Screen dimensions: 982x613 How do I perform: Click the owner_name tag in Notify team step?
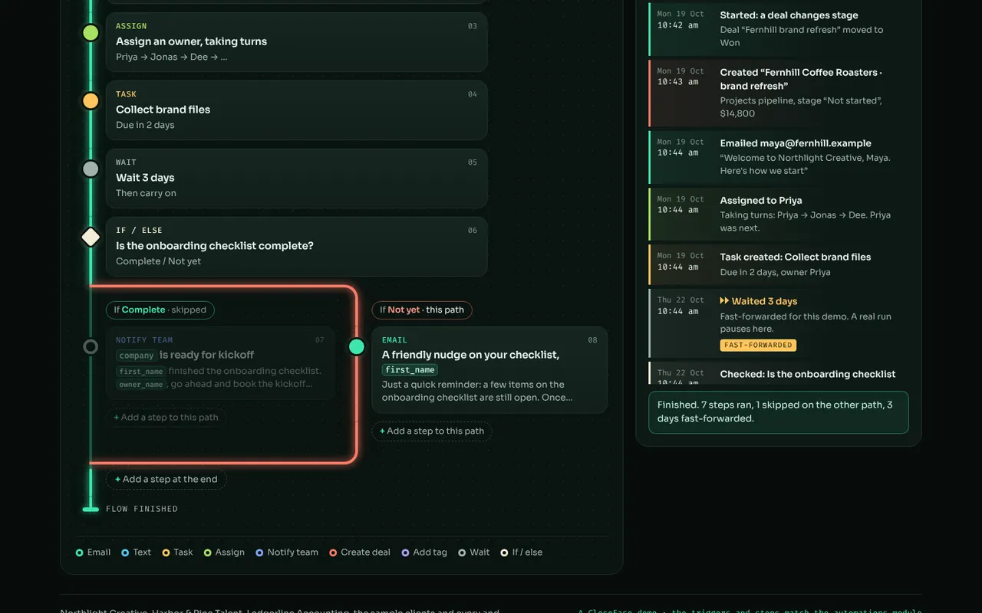click(141, 385)
